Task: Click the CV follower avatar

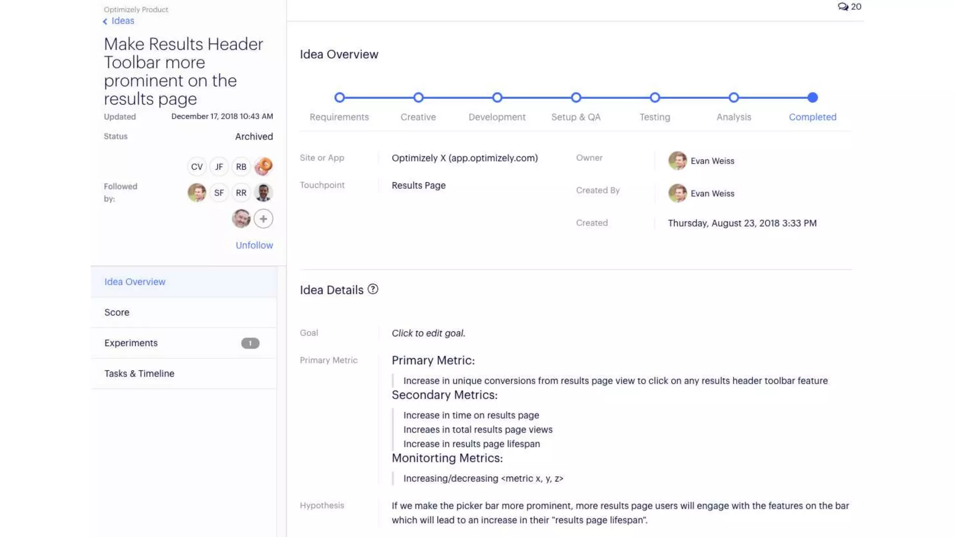Action: [197, 166]
